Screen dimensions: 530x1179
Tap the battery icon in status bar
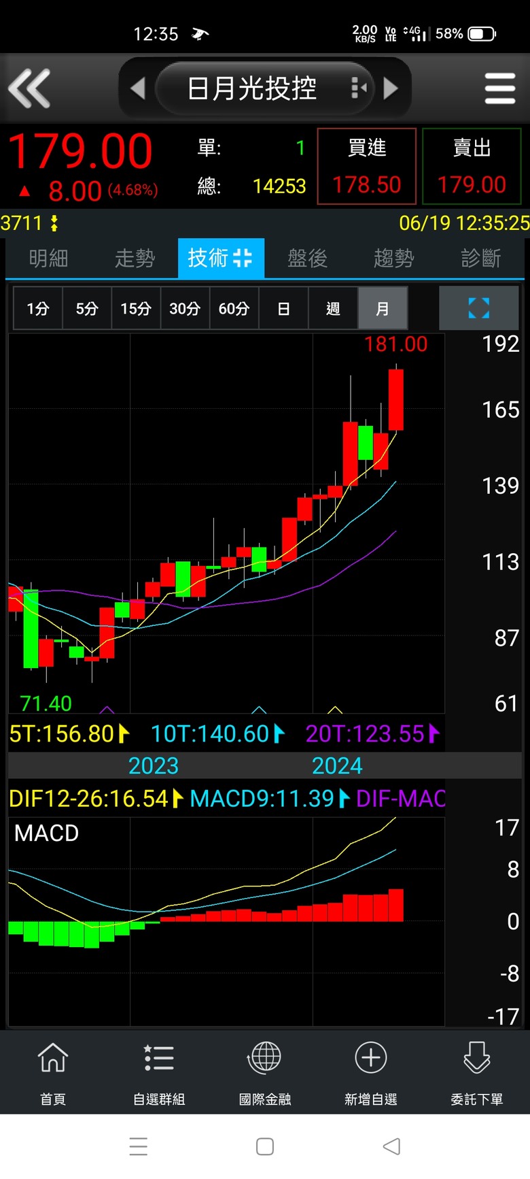pos(482,34)
